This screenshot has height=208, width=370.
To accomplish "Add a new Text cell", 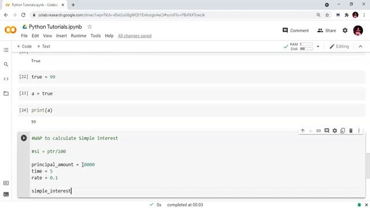I will (x=44, y=46).
